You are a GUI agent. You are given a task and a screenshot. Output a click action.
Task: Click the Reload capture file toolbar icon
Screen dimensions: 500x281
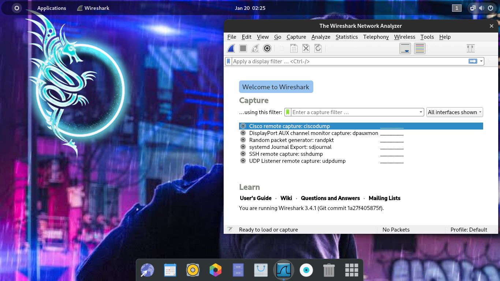pyautogui.click(x=318, y=48)
